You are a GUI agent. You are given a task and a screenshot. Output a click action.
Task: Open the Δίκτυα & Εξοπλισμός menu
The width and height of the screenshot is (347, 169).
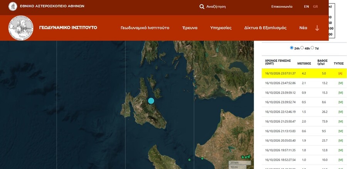265,28
